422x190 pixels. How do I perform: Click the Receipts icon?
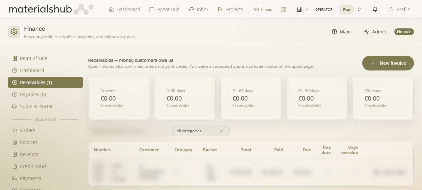(14, 154)
